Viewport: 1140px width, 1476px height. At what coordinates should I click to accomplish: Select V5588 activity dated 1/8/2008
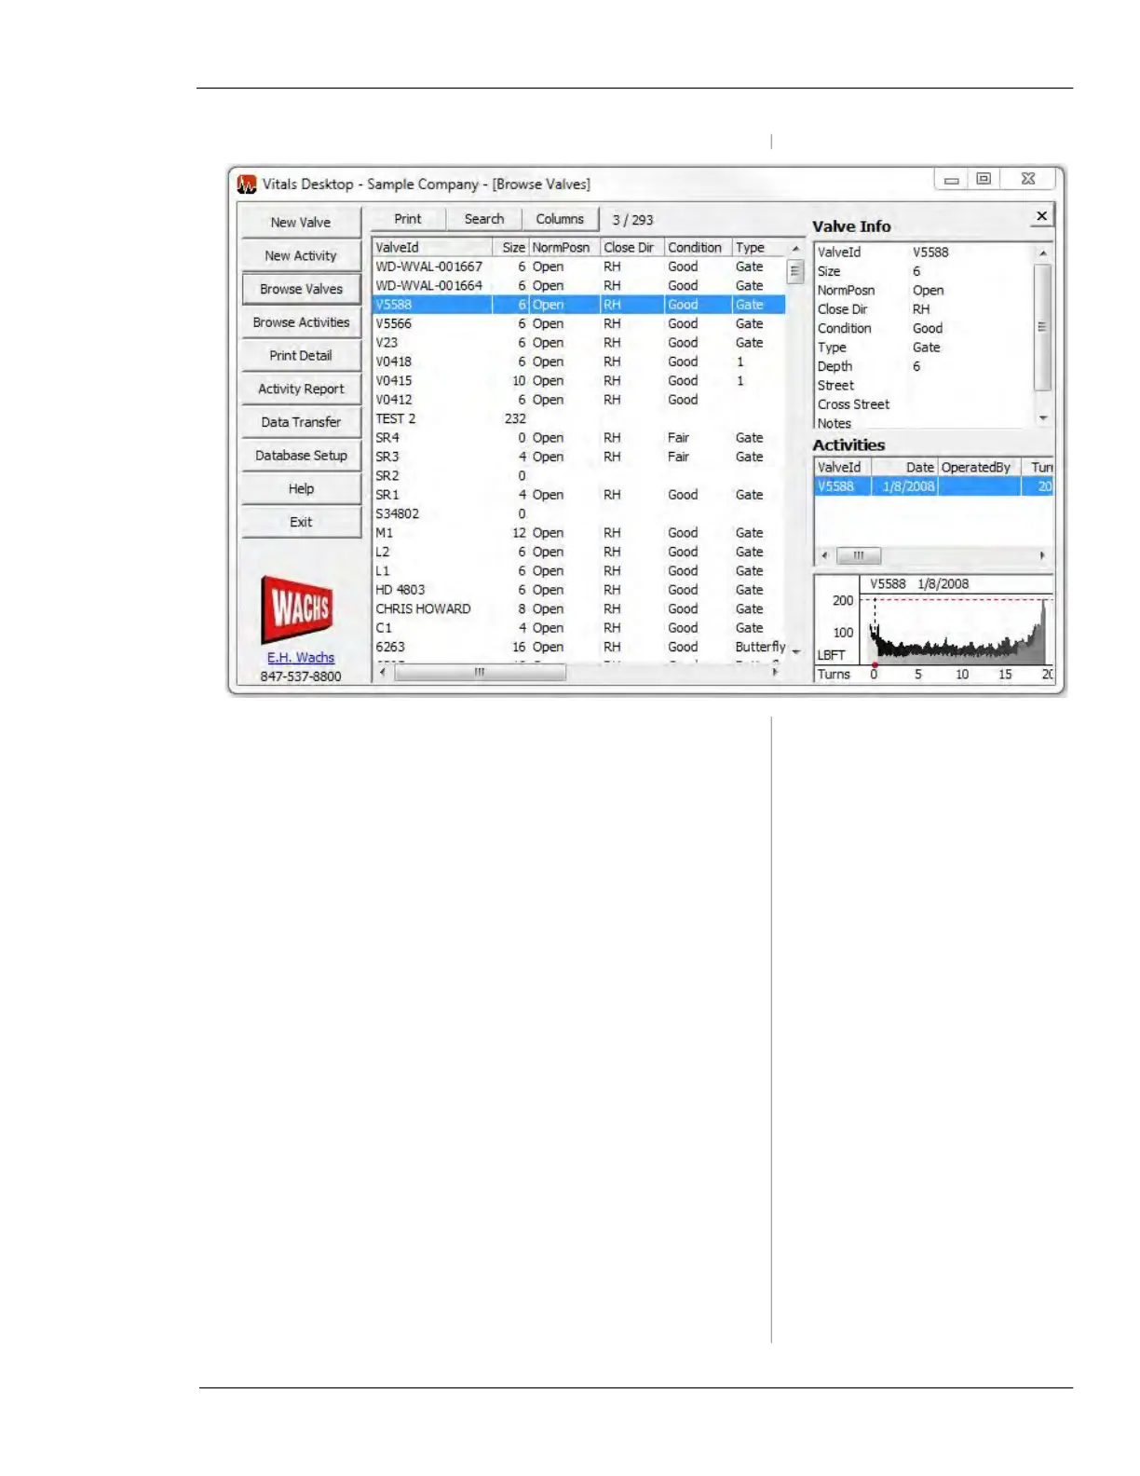click(x=934, y=486)
